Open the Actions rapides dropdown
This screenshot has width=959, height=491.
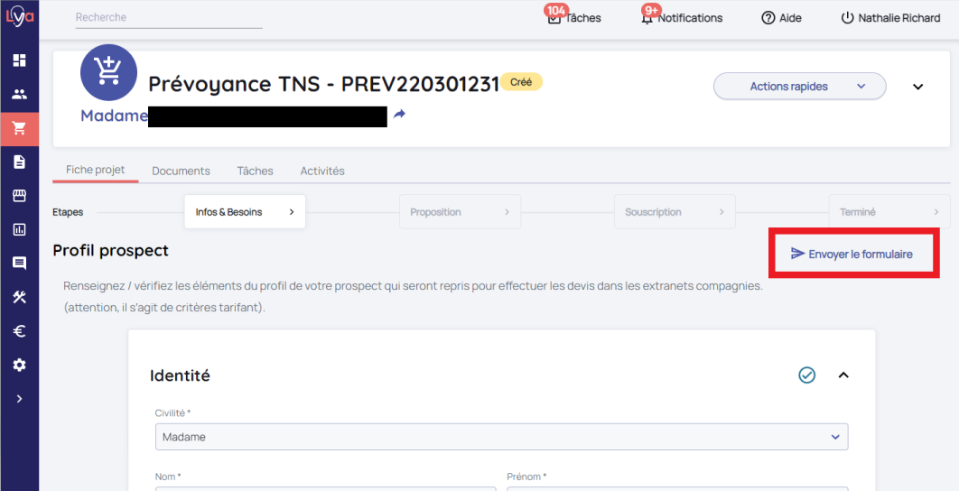click(799, 87)
